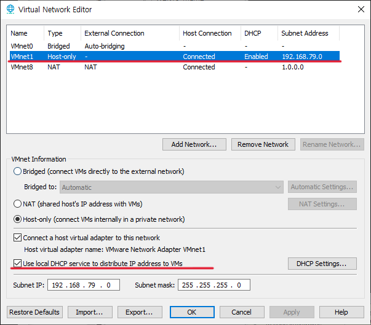This screenshot has height=325, width=371.
Task: Click Host virtual adapter name text
Action: pos(115,249)
